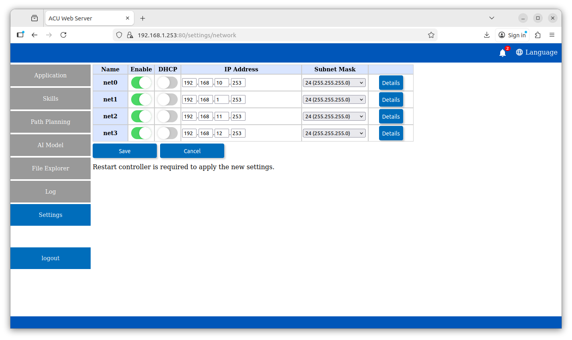572x340 pixels.
Task: Go forward one page
Action: pyautogui.click(x=49, y=35)
